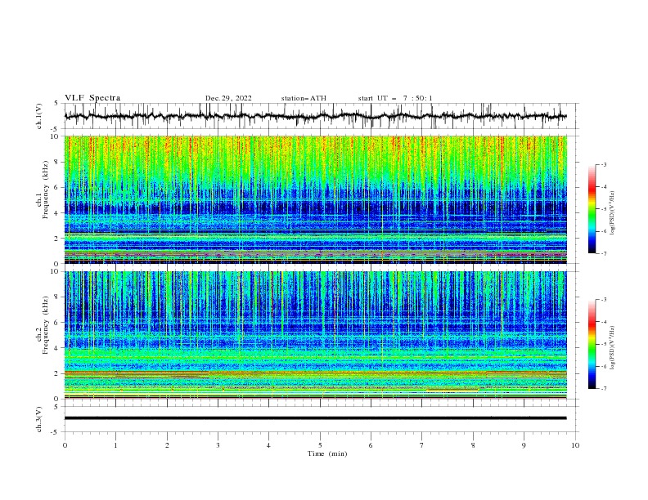Click the "10" minute tick on time axis
648x500 pixels.
[575, 445]
